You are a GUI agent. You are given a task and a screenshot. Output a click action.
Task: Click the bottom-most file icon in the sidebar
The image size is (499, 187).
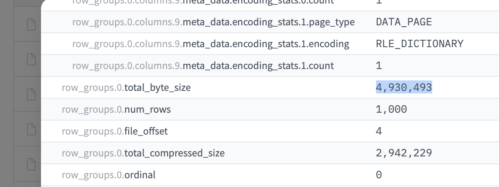31,164
